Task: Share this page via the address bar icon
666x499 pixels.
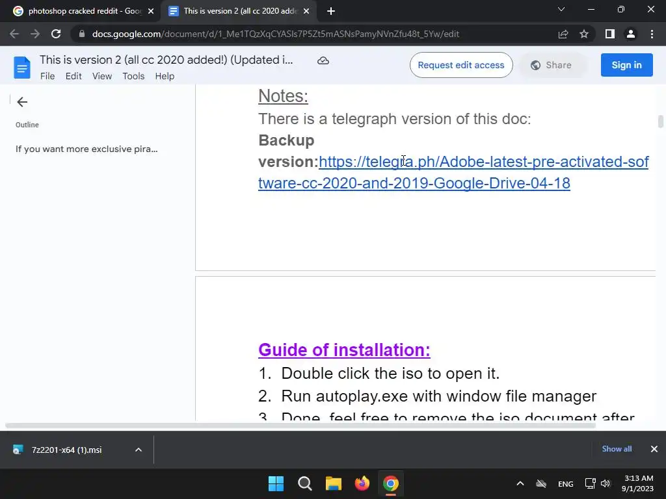Action: click(x=563, y=34)
